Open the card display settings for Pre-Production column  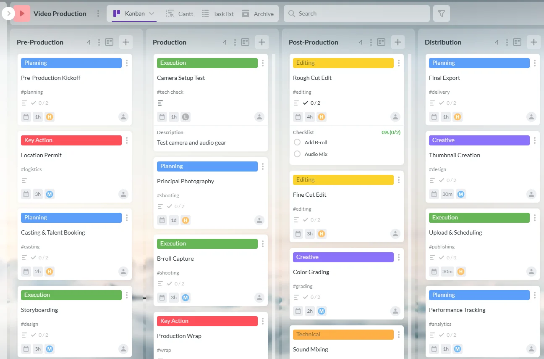click(x=109, y=42)
